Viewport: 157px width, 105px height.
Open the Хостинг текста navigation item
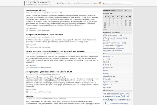click(72, 3)
